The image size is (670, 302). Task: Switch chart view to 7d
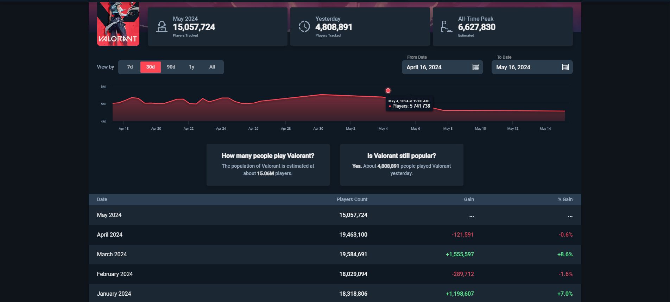click(130, 67)
